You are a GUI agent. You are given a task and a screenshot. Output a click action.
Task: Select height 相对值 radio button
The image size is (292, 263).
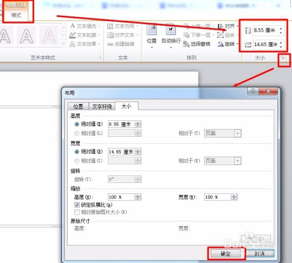click(x=77, y=133)
